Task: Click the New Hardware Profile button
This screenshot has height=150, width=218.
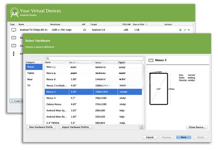Action: pos(41,127)
